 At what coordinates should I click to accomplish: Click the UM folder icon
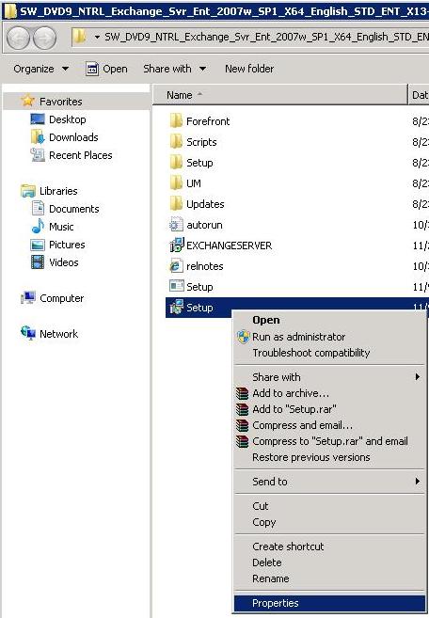click(x=176, y=182)
